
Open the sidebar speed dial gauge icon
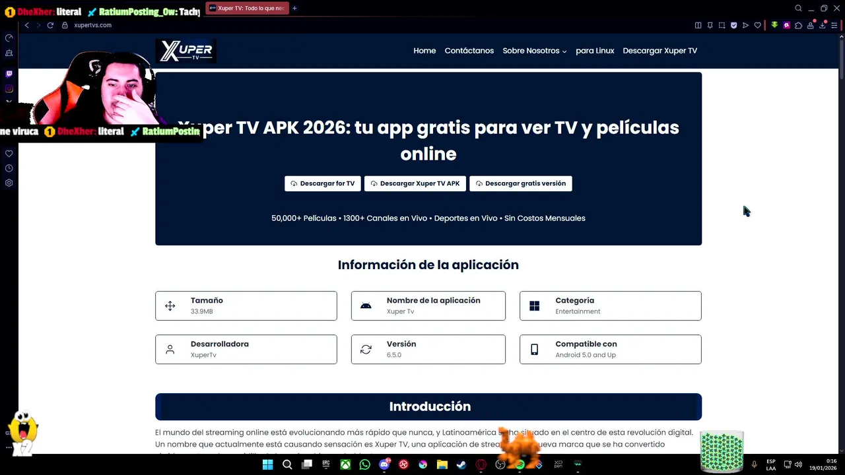click(x=9, y=38)
